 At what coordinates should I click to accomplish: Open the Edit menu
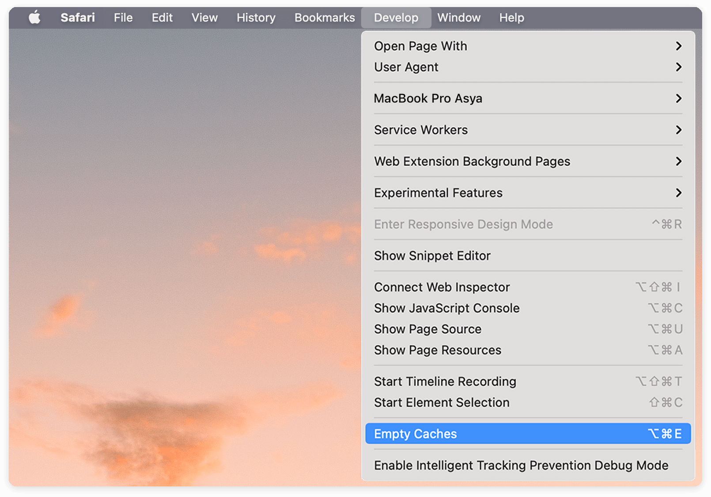coord(162,18)
